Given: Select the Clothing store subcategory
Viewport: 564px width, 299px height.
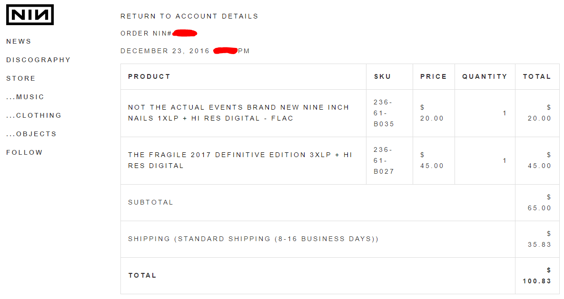Looking at the screenshot, I should click(34, 115).
